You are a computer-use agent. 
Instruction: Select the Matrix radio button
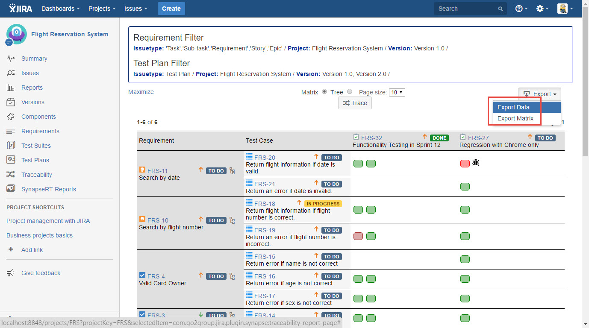pos(324,92)
